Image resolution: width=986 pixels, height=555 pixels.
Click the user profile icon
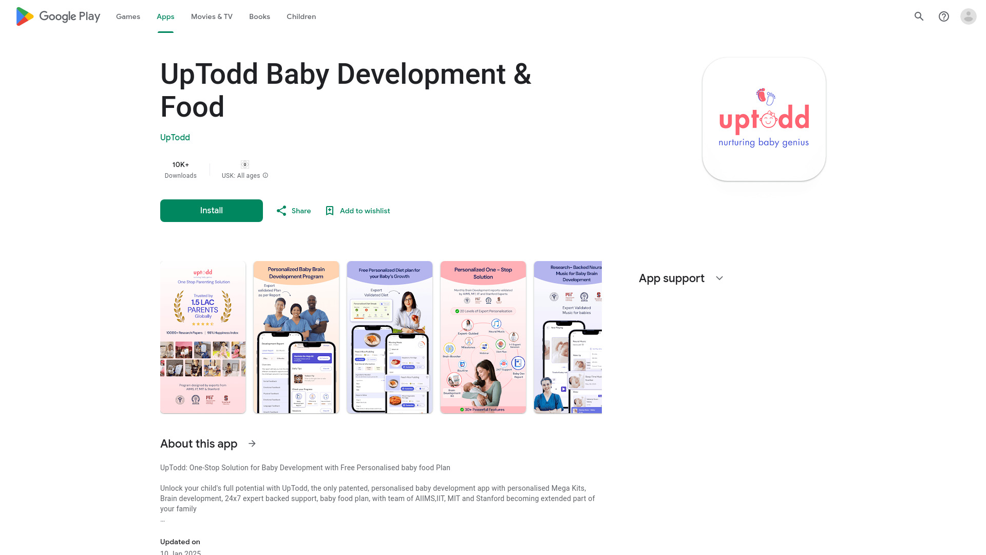[x=968, y=16]
